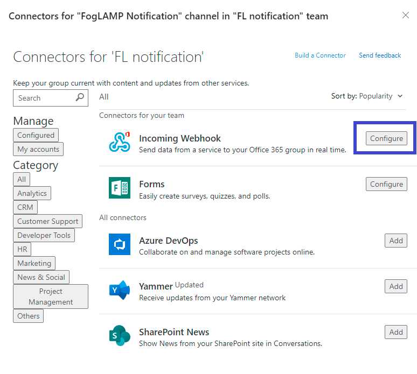Click the SharePoint News connector icon

pos(119,336)
